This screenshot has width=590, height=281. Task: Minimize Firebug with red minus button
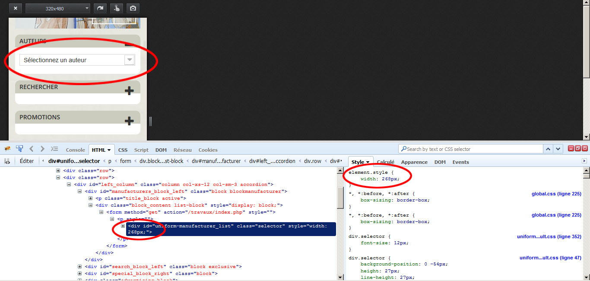coord(571,149)
